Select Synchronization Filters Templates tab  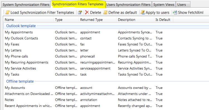point(78,4)
